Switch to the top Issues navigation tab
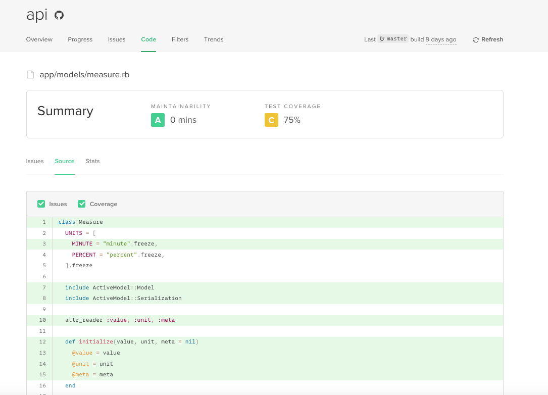This screenshot has height=395, width=548. coord(116,39)
